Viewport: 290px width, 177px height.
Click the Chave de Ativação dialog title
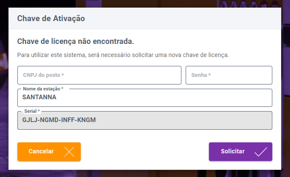pos(51,19)
